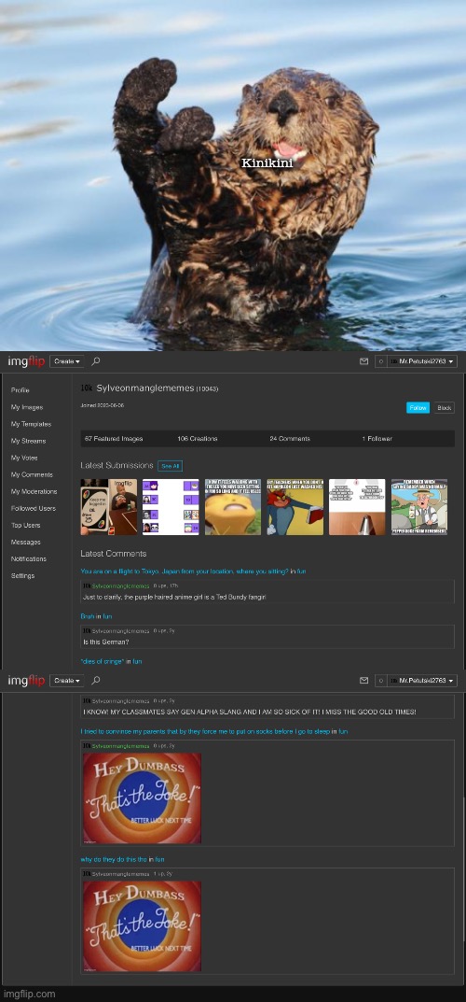Open My Templates in the sidebar
The height and width of the screenshot is (1002, 466).
click(32, 424)
